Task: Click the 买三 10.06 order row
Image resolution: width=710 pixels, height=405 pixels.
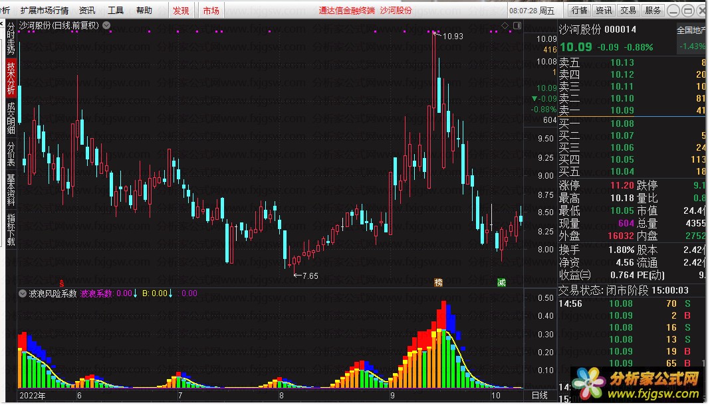Action: (632, 147)
